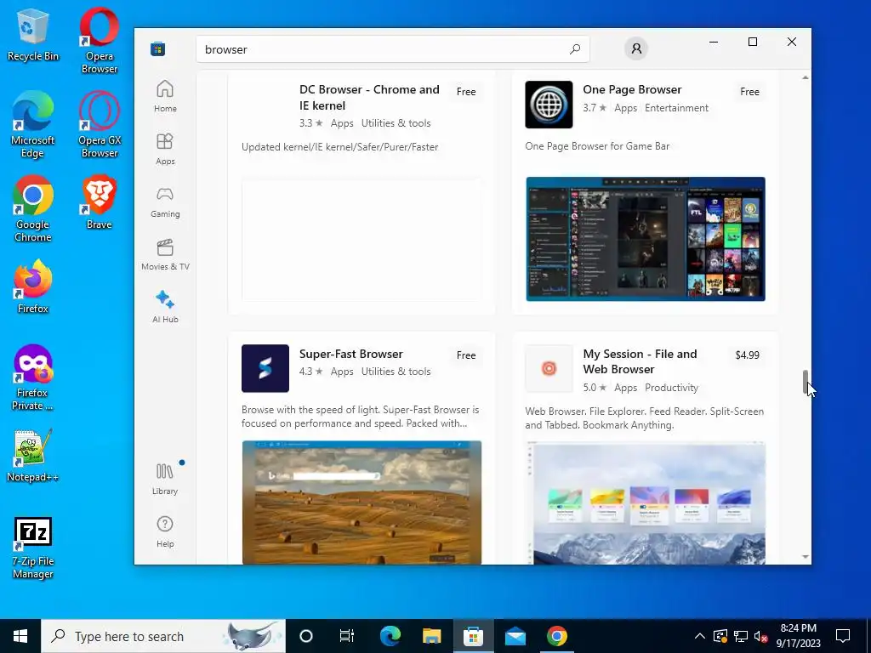Click the 3.3 star rating of DC Browser
Screen dimensions: 871x653
311,123
